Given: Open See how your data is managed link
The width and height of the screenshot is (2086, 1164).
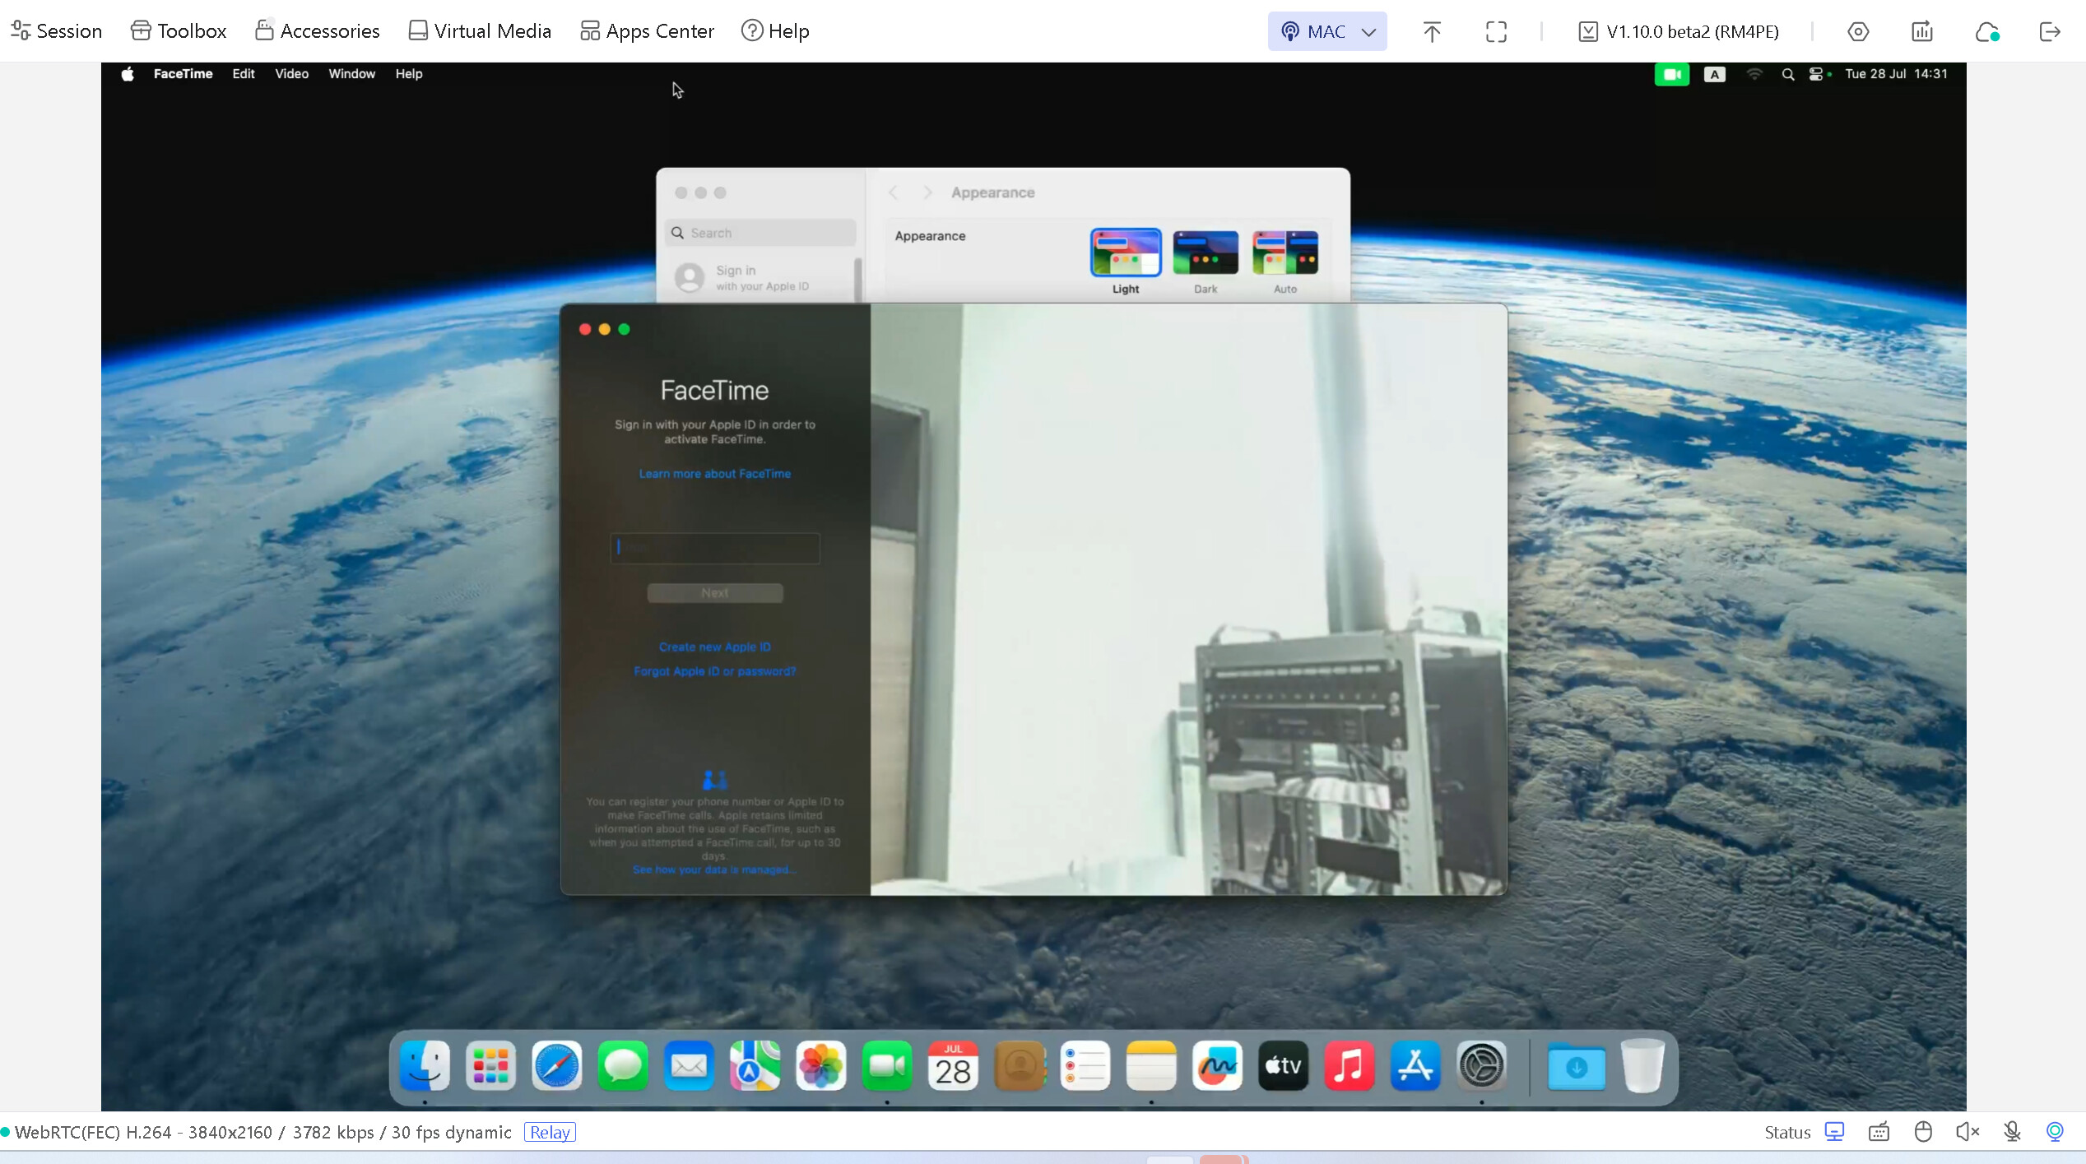Looking at the screenshot, I should click(713, 870).
